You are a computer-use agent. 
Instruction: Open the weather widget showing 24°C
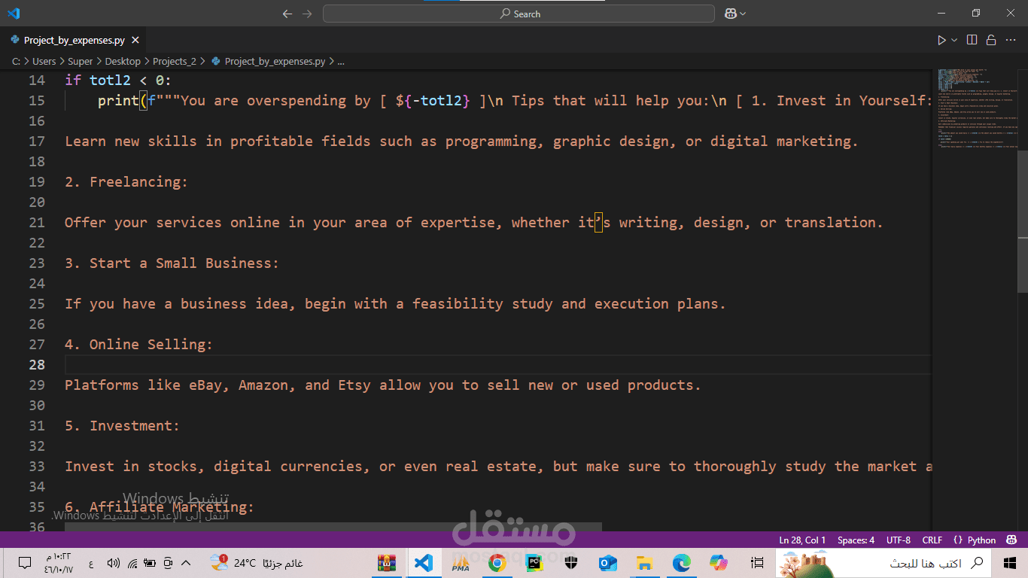pos(256,563)
